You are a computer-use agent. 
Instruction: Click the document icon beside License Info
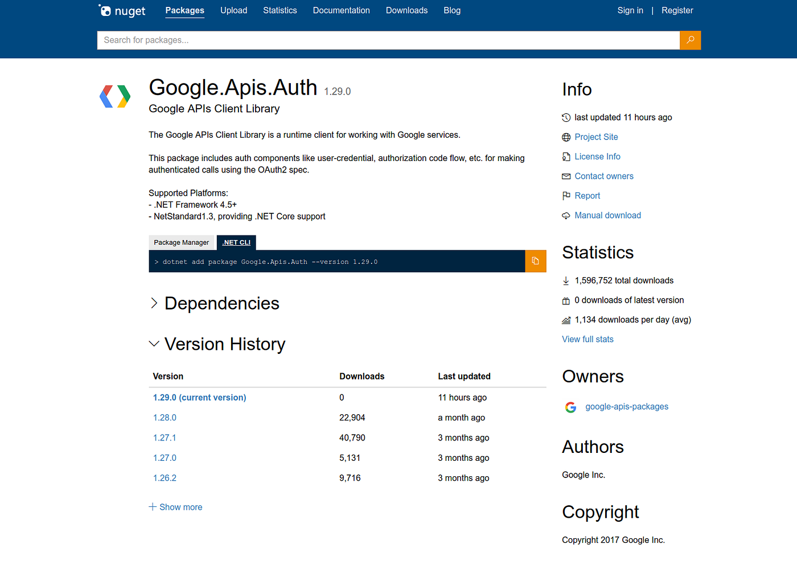pyautogui.click(x=566, y=156)
